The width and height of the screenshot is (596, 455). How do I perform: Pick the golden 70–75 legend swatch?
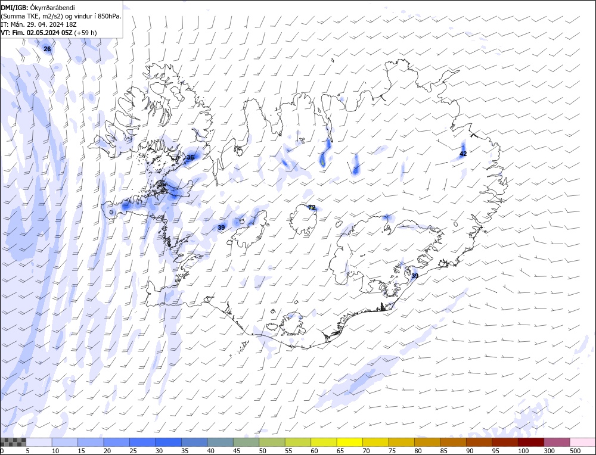click(375, 442)
